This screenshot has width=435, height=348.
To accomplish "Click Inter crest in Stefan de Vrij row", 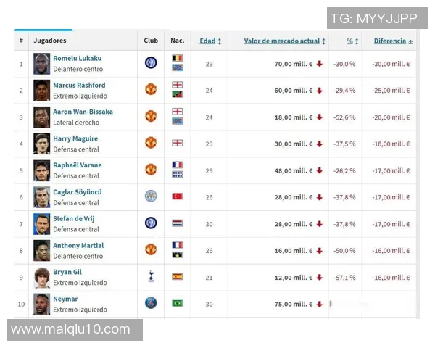I will (x=151, y=223).
